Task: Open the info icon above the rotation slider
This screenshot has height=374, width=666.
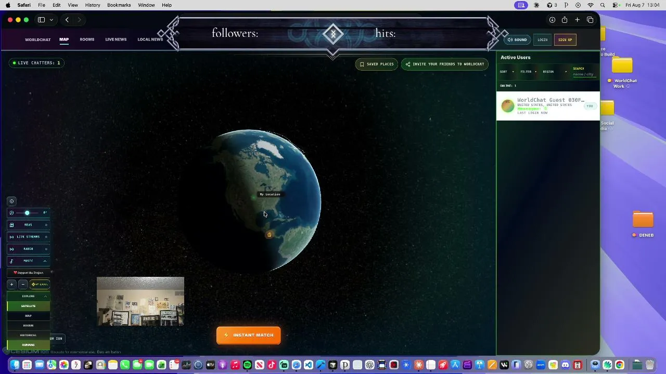Action: (x=11, y=201)
